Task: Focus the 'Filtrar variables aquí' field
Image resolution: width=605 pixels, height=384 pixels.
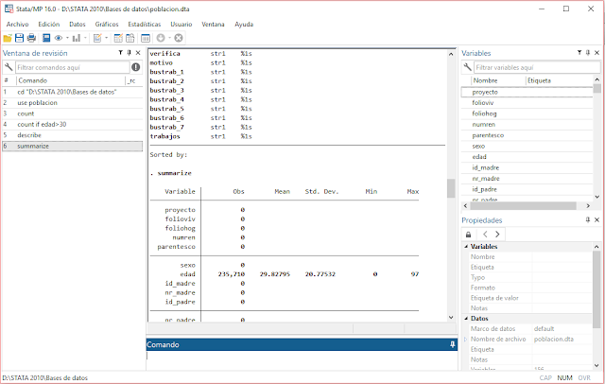Action: point(537,67)
